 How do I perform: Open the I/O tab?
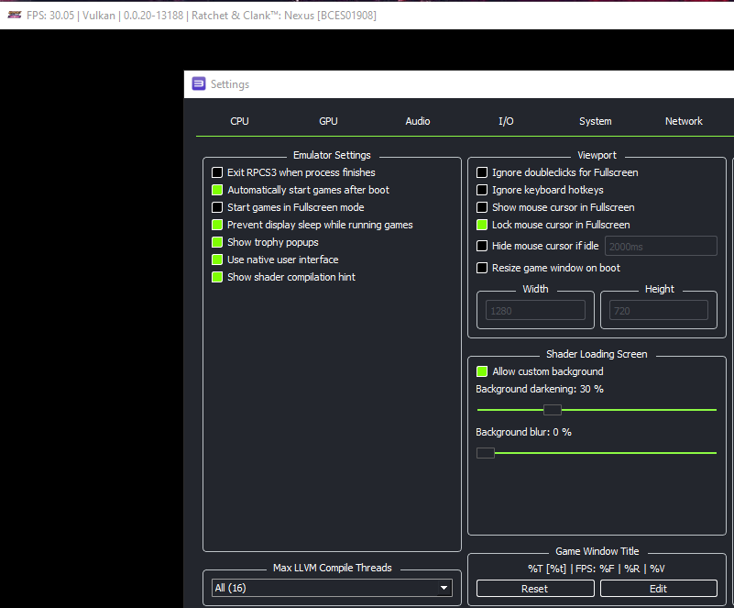coord(506,121)
